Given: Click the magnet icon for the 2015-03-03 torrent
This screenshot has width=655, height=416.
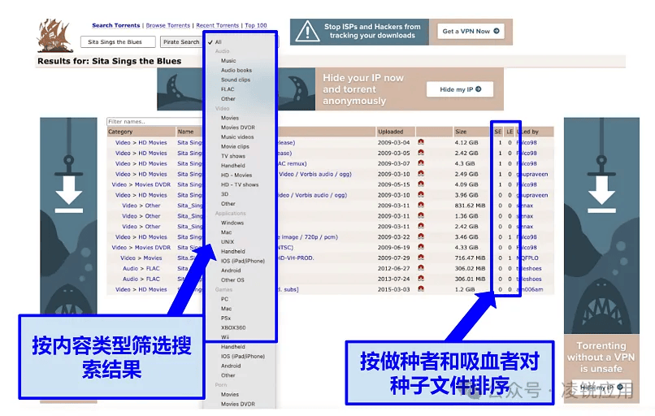Looking at the screenshot, I should 420,290.
